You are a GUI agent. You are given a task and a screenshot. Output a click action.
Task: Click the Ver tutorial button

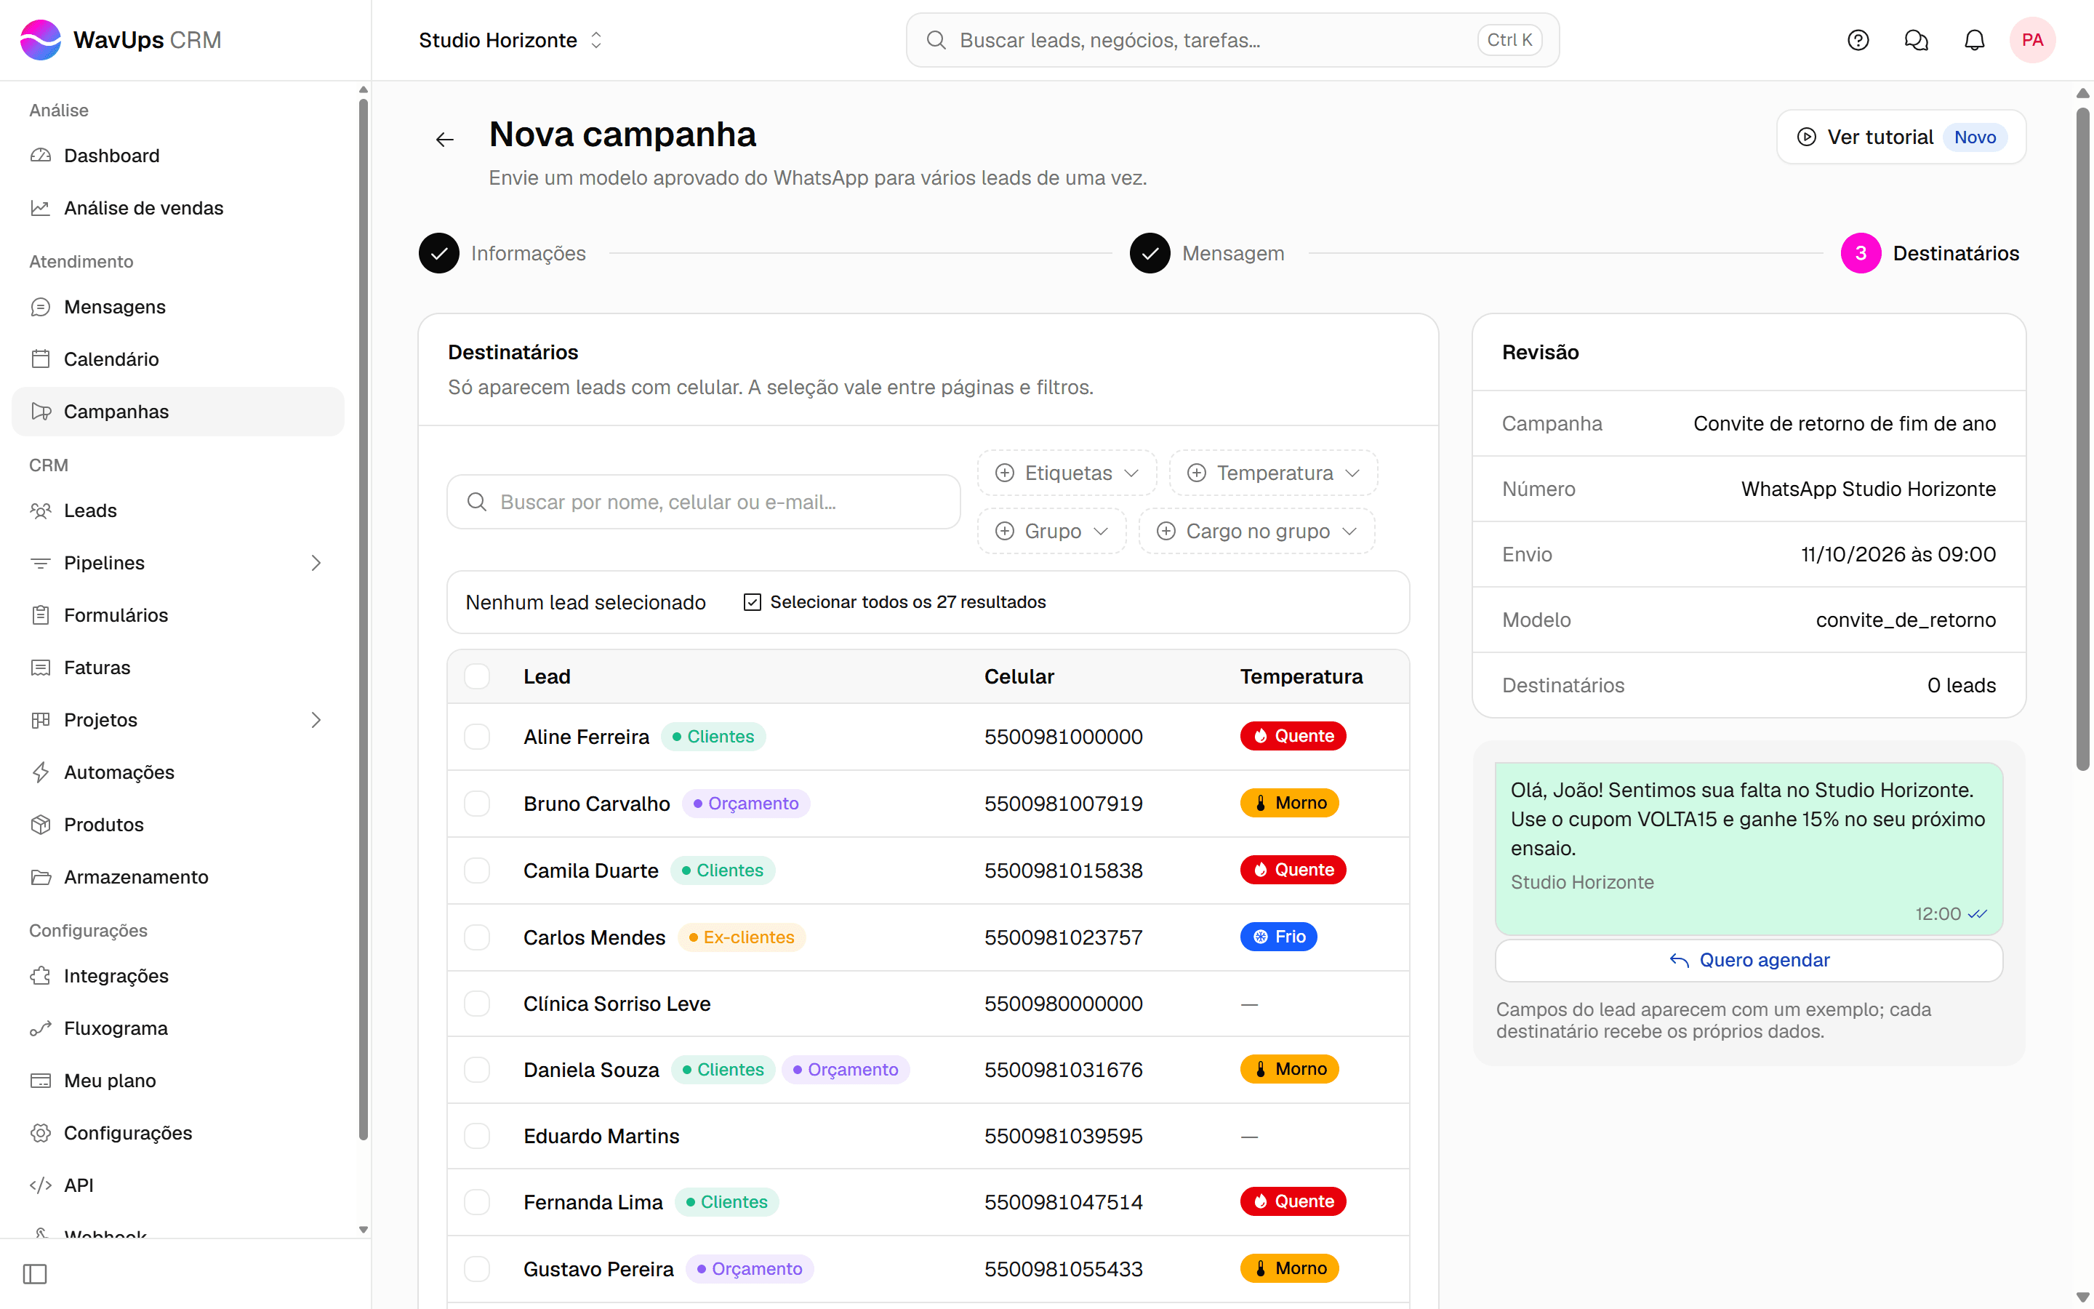tap(1900, 137)
